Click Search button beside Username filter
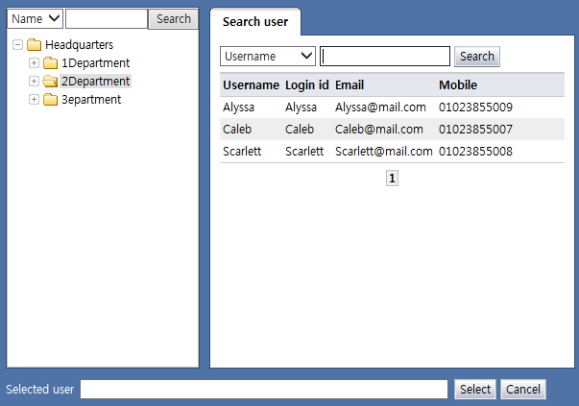This screenshot has height=406, width=579. tap(477, 57)
